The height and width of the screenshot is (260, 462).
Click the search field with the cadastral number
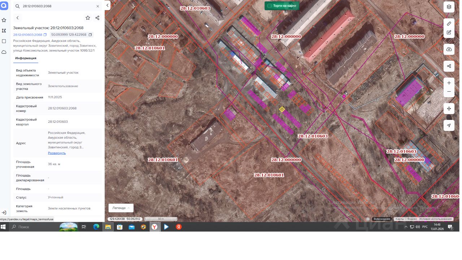[x=58, y=6]
